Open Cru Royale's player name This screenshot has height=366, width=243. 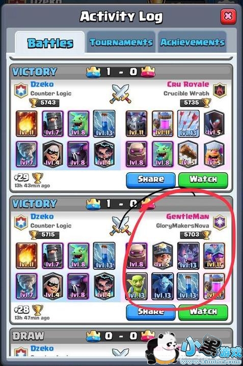click(x=188, y=84)
